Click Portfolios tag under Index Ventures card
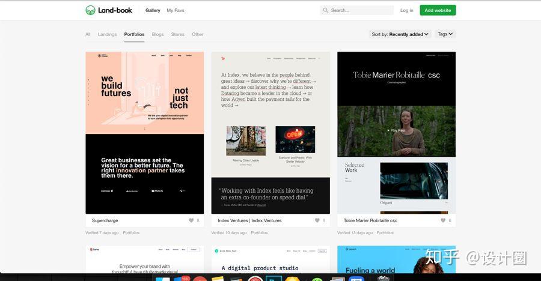 click(259, 233)
